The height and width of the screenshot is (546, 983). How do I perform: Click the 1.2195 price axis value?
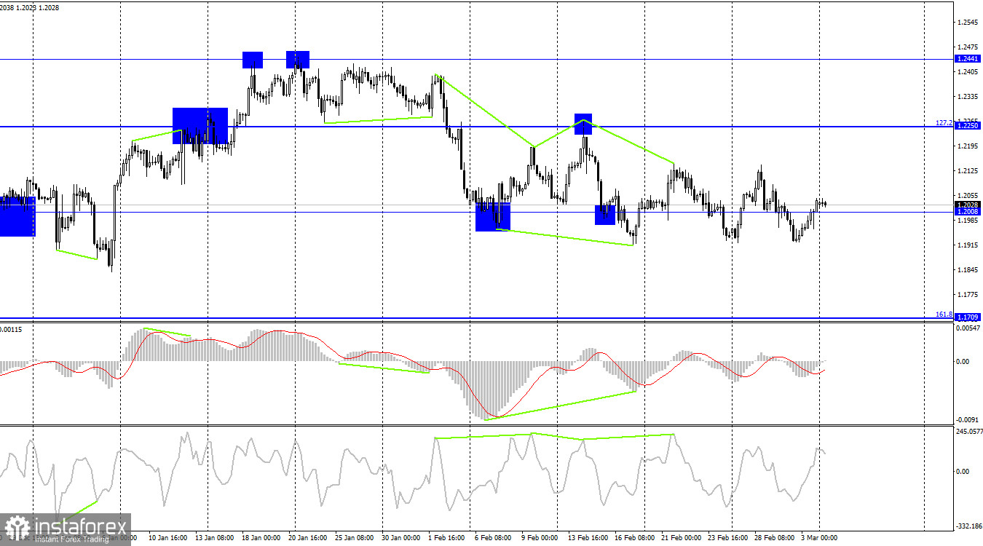(969, 146)
